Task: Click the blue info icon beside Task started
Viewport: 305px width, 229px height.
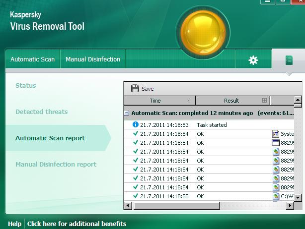Action: coord(136,124)
